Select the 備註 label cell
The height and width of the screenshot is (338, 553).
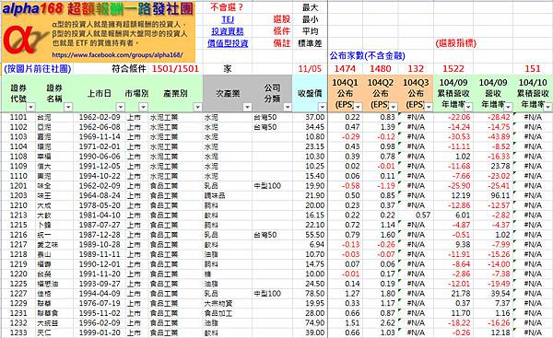(281, 43)
